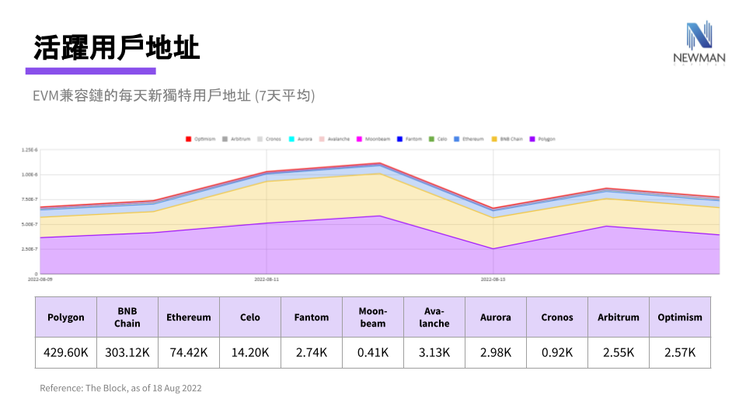Select the Celo table header cell
This screenshot has width=746, height=419.
(249, 317)
